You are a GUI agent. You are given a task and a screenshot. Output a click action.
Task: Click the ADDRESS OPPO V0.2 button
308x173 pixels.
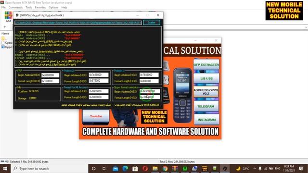coord(206,92)
